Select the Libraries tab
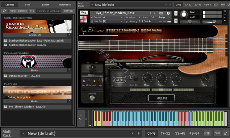 [x=10, y=5]
